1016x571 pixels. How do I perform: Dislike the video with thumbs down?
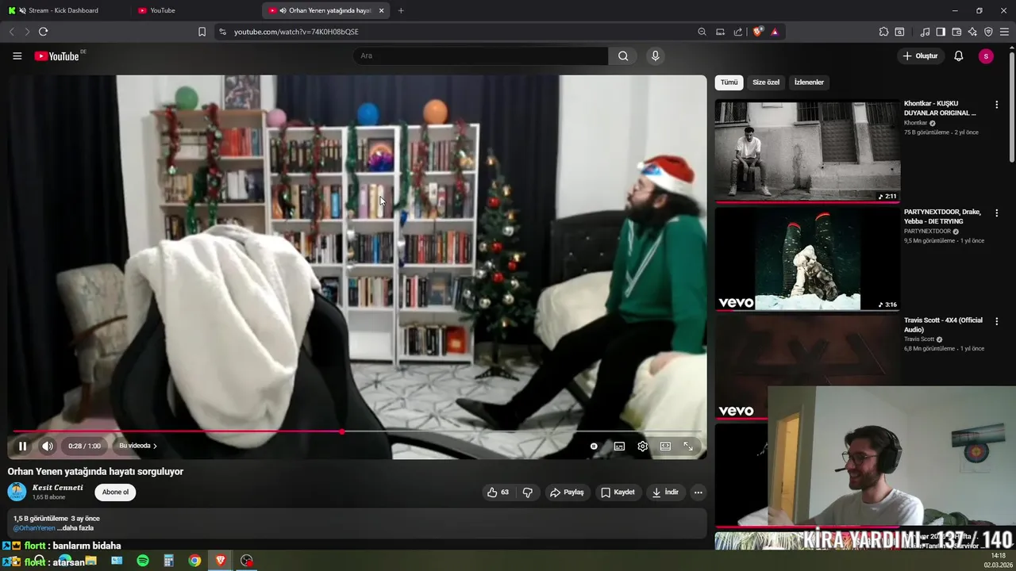click(x=528, y=492)
